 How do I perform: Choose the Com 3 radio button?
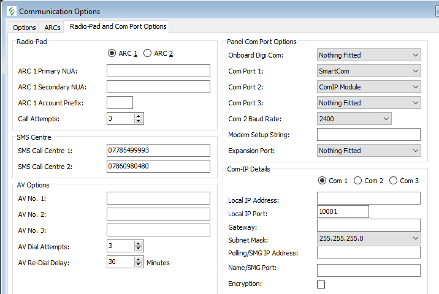click(393, 181)
